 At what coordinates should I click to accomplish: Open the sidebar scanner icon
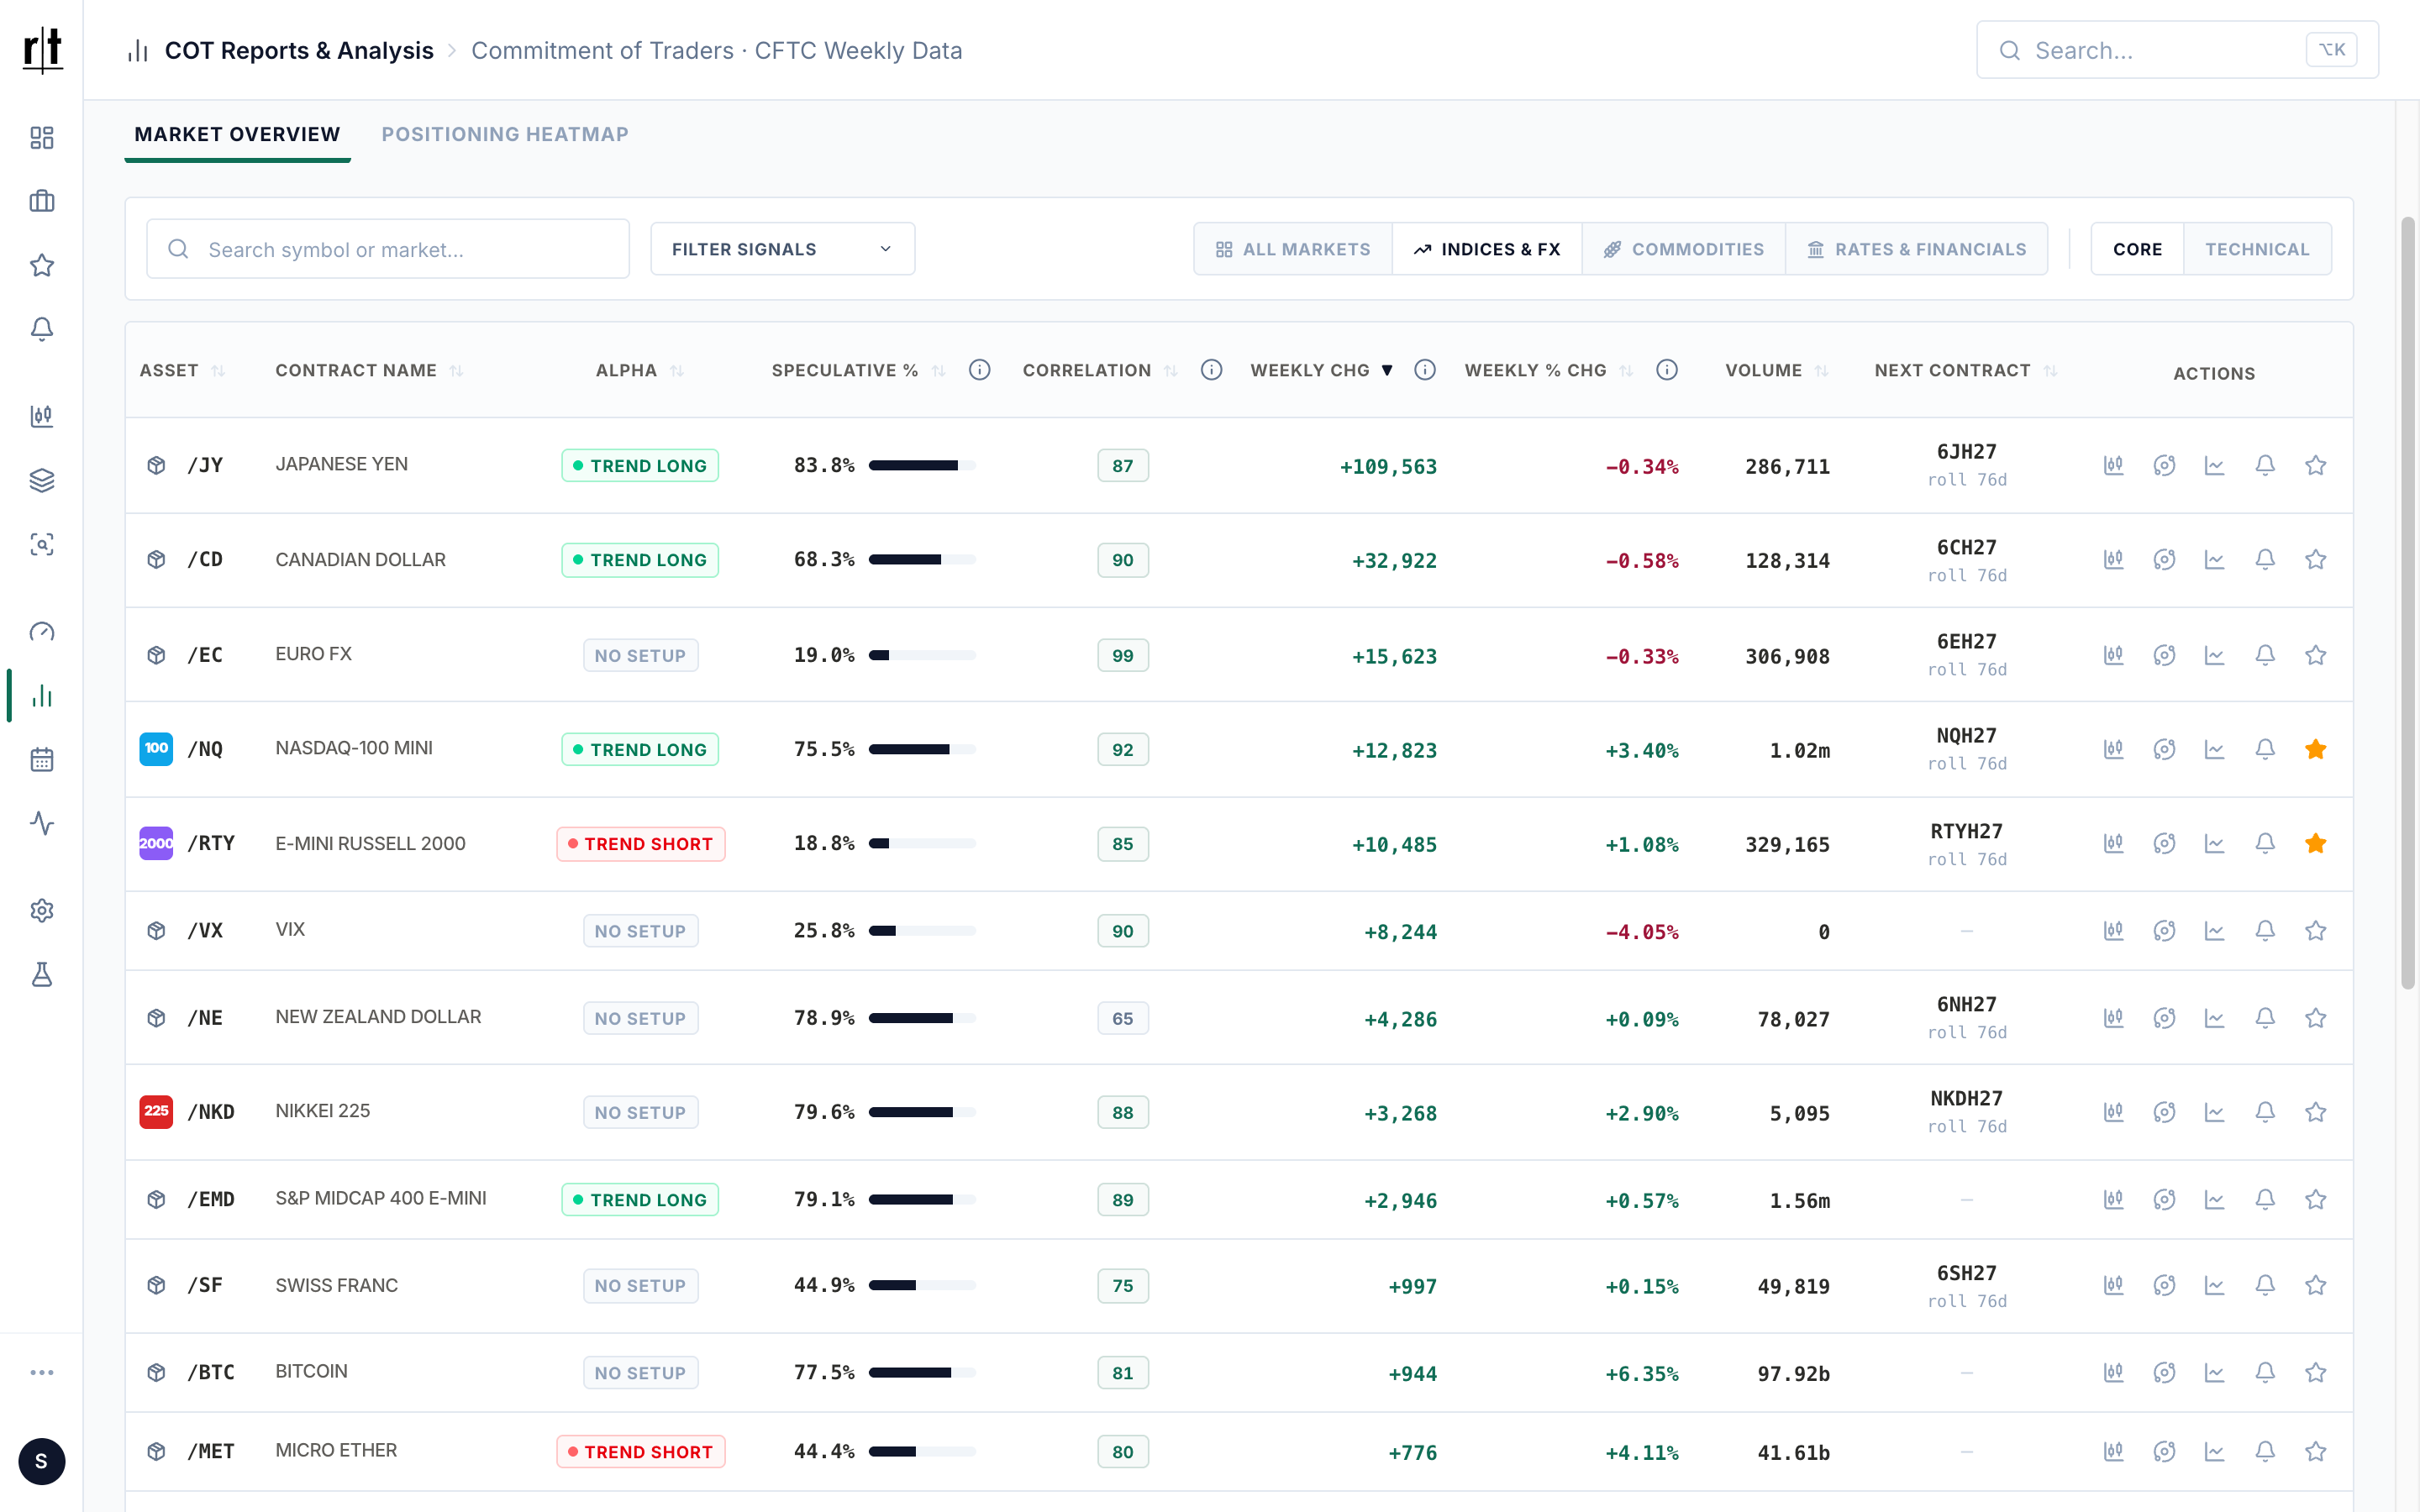click(x=42, y=544)
